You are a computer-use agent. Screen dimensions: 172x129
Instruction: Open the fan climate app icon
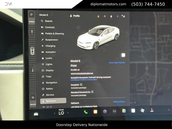pos(142,110)
